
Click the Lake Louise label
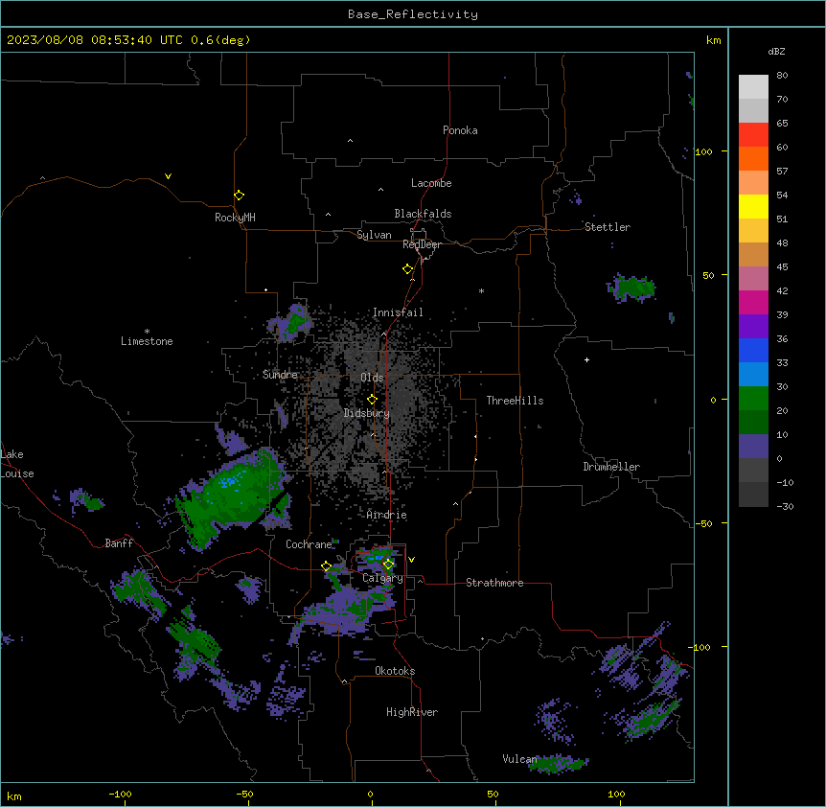17,464
